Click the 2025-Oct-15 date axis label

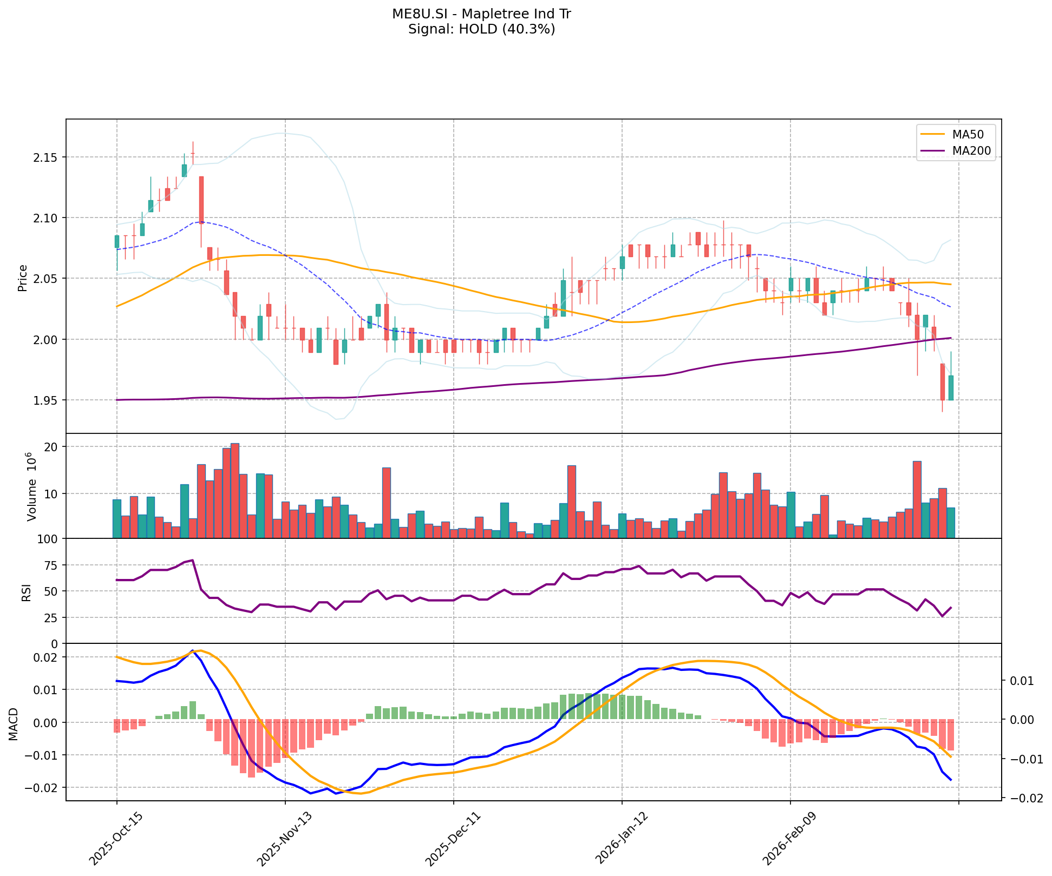[x=116, y=838]
